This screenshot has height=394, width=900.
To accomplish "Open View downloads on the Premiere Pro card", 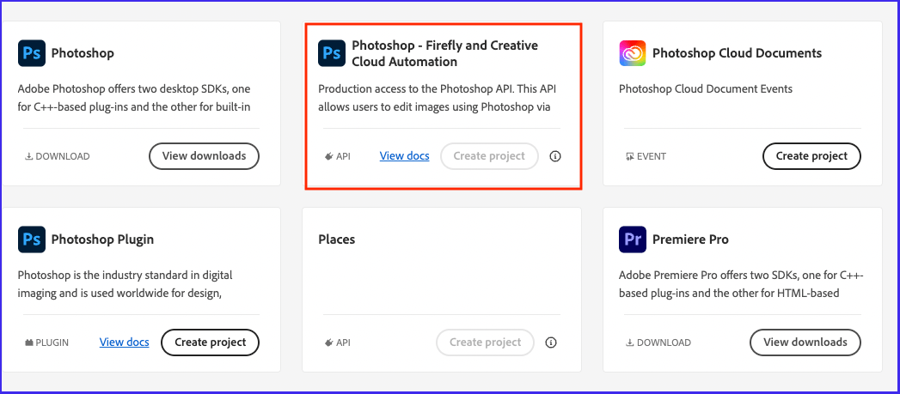I will tap(805, 342).
